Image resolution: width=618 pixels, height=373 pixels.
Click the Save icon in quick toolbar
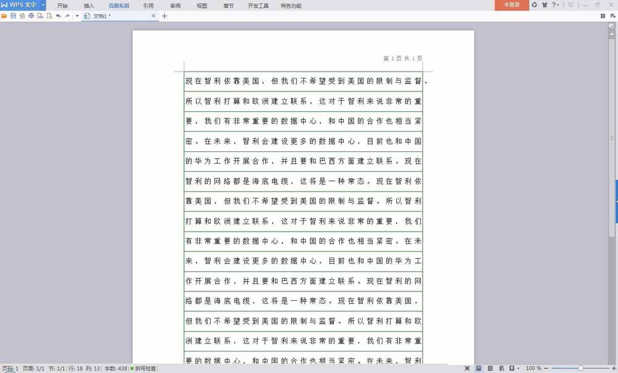coord(13,15)
